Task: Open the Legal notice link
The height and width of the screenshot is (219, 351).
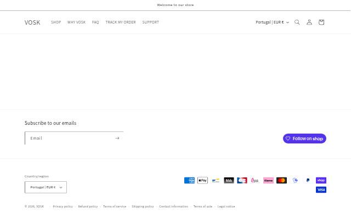Action: 226,206
